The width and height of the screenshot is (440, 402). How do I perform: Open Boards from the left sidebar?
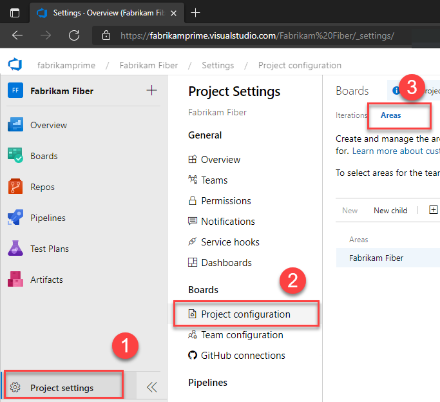[43, 156]
